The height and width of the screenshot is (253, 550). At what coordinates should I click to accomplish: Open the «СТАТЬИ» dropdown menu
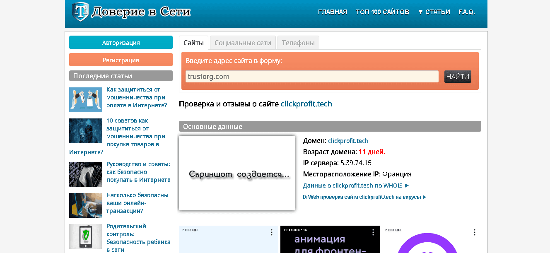[434, 12]
